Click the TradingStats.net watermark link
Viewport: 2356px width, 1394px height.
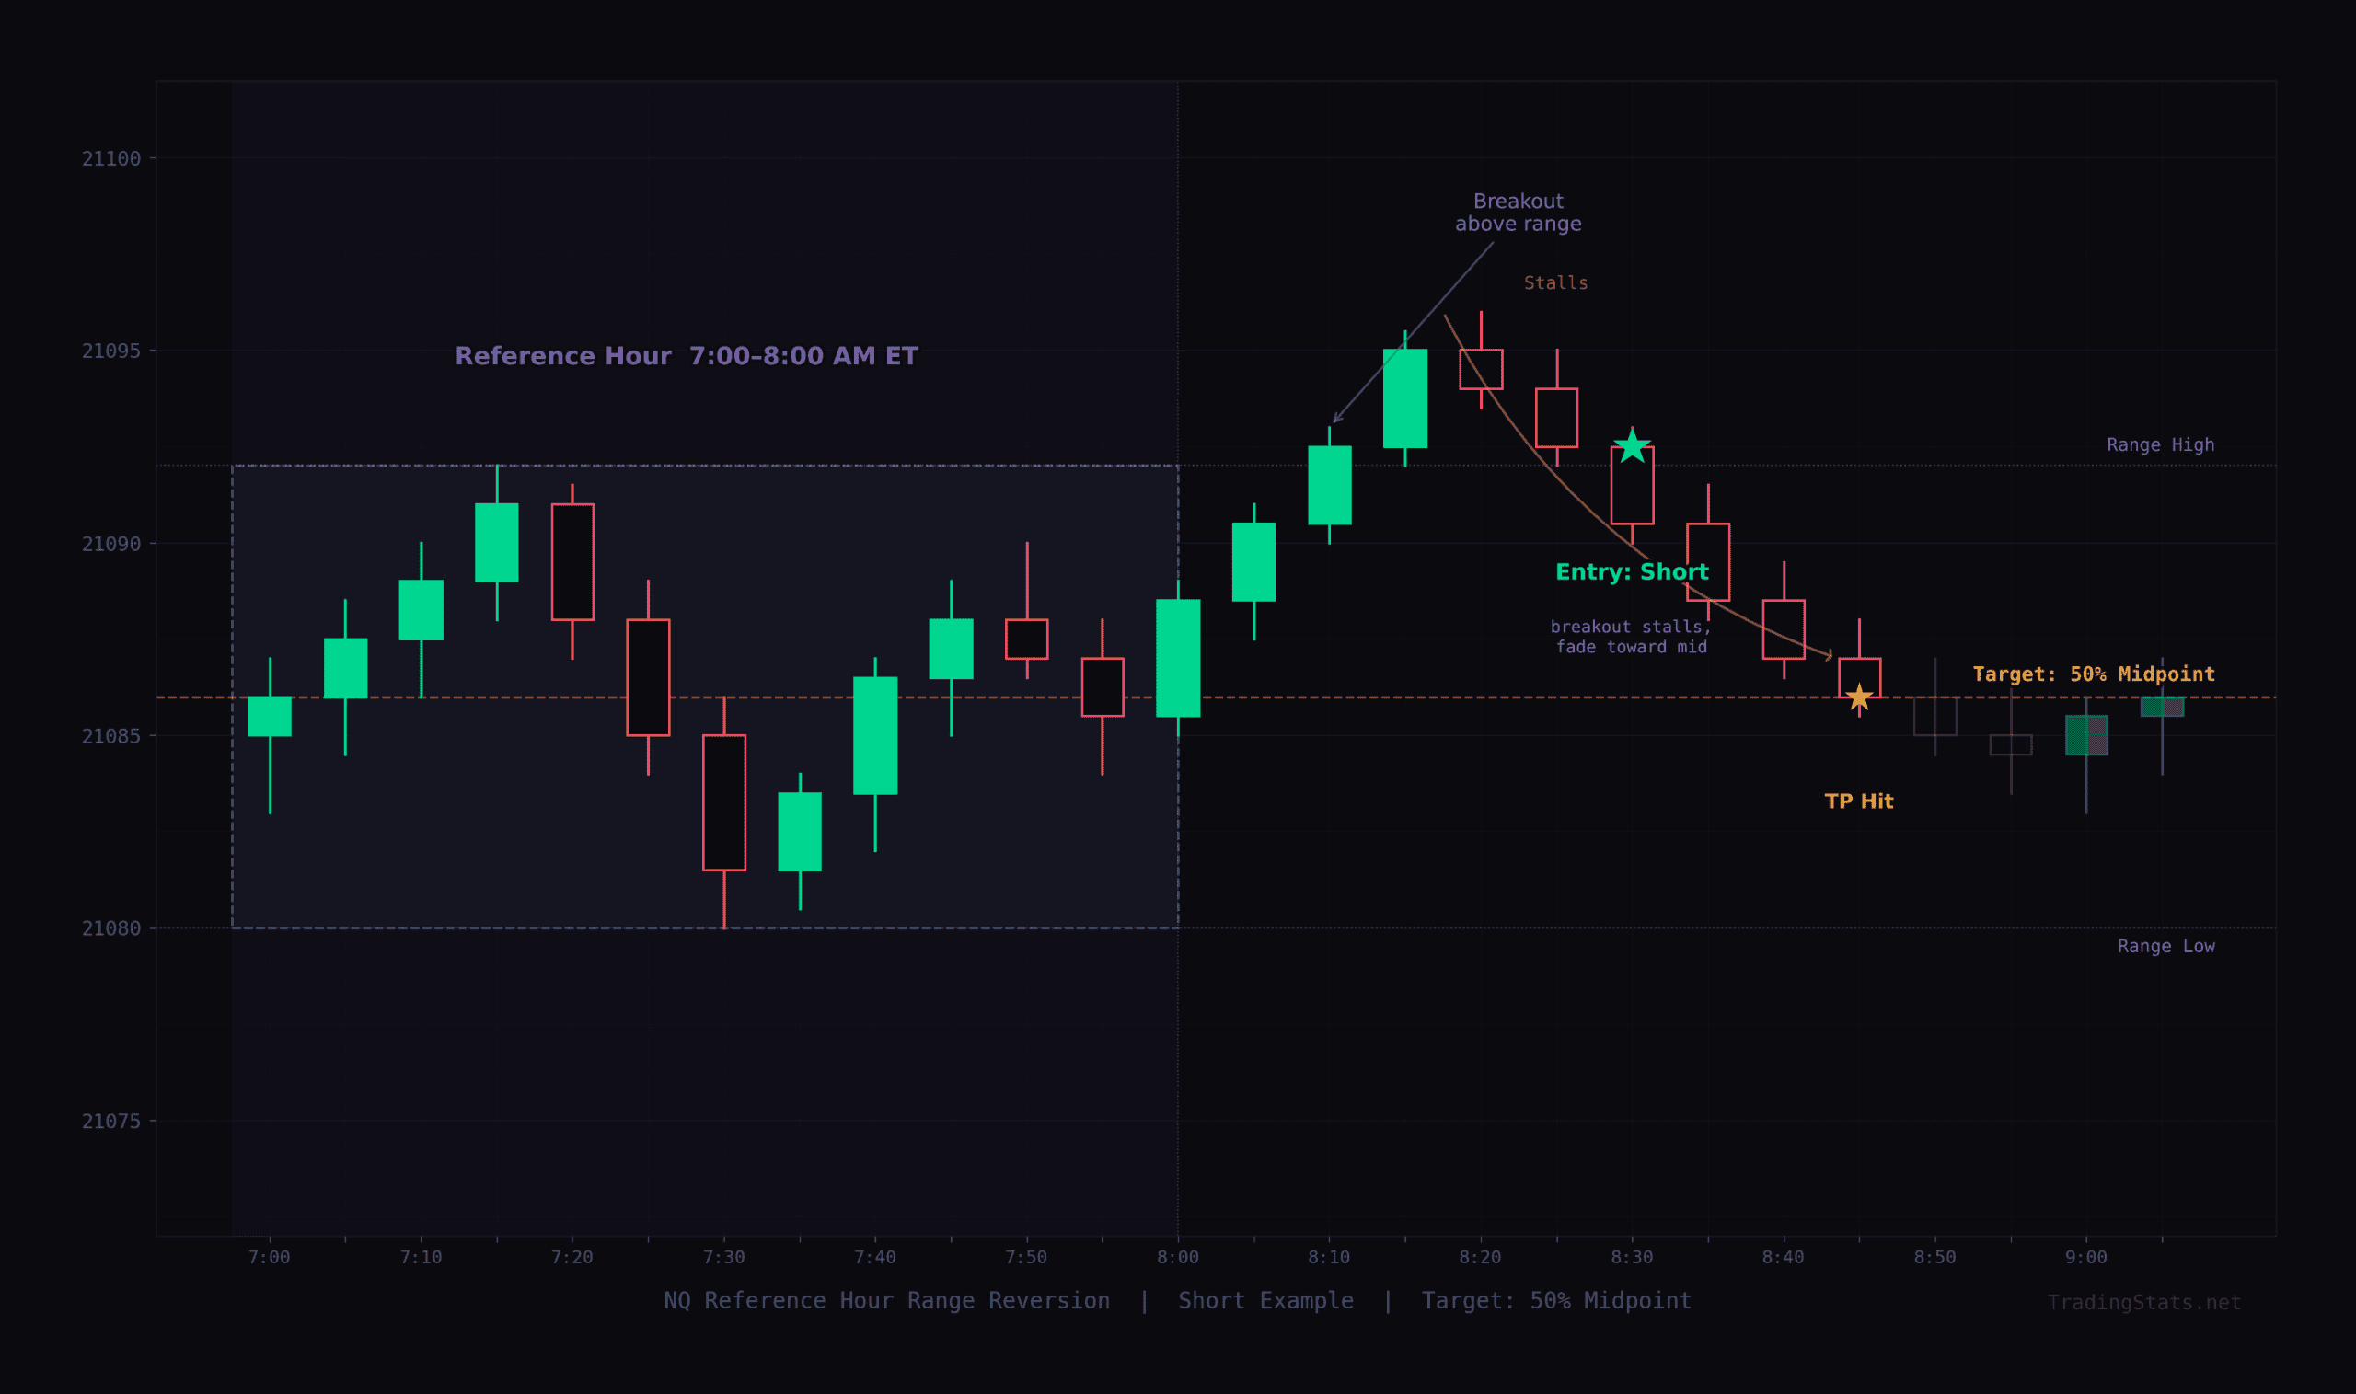(2143, 1303)
